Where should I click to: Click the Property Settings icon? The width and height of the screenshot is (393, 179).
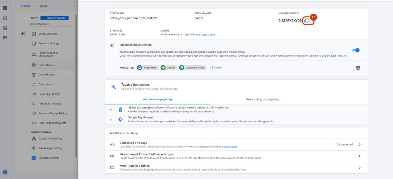pyautogui.click(x=34, y=44)
